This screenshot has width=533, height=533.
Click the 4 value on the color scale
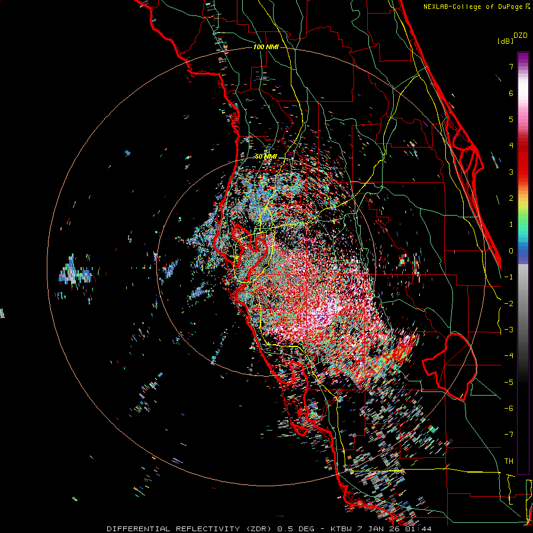pos(511,146)
